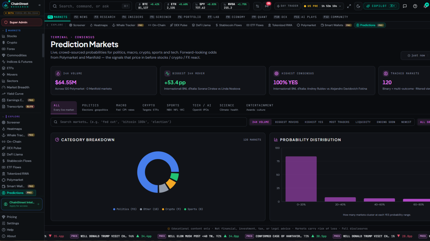Switch to the F3 Research tab
The height and width of the screenshot is (241, 430).
(105, 17)
